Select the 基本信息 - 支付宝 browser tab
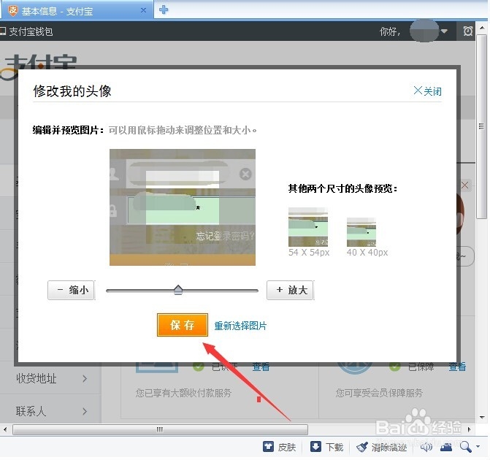This screenshot has height=460, width=490. (77, 11)
